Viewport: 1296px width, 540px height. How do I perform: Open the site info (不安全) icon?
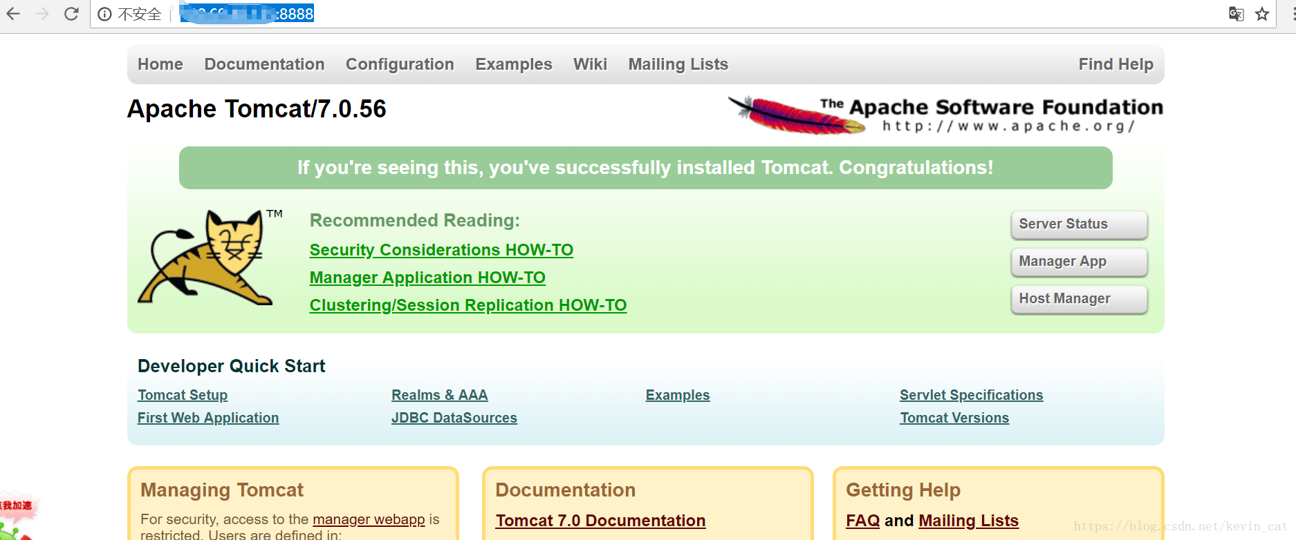[104, 15]
